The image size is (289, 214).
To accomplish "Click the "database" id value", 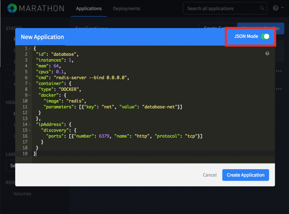I will (64, 54).
